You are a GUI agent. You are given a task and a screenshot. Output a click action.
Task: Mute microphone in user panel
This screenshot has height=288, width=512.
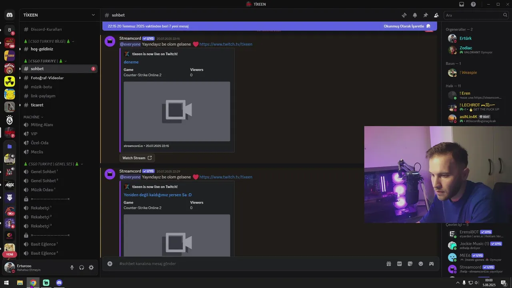click(72, 268)
